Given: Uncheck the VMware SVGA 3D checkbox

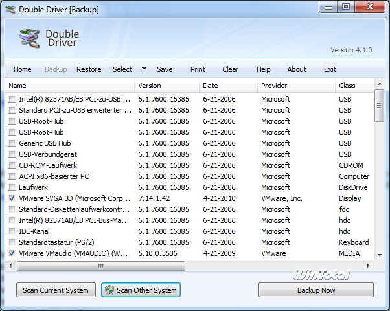Looking at the screenshot, I should [12, 198].
